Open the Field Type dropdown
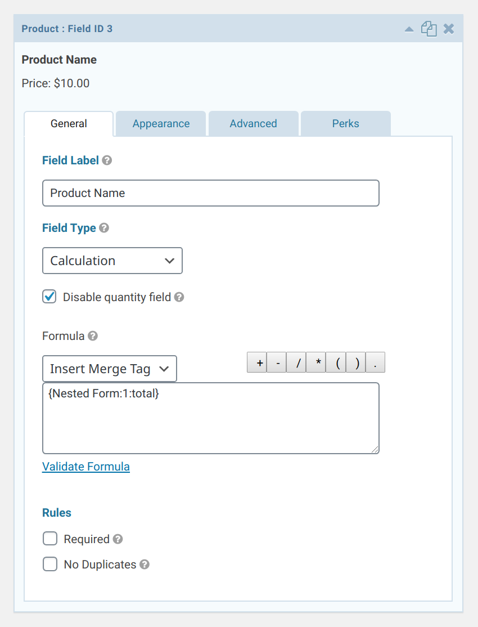The height and width of the screenshot is (627, 478). click(x=112, y=261)
